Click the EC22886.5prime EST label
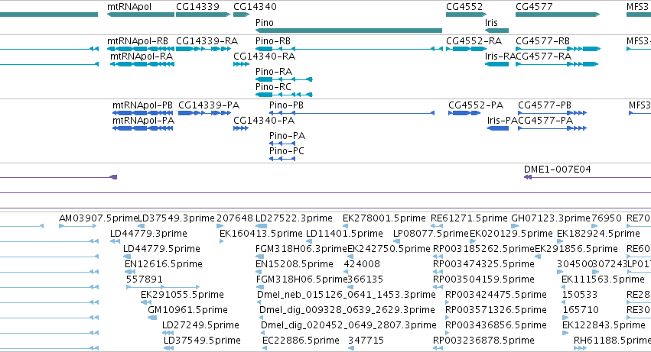651x352 pixels. pyautogui.click(x=301, y=341)
